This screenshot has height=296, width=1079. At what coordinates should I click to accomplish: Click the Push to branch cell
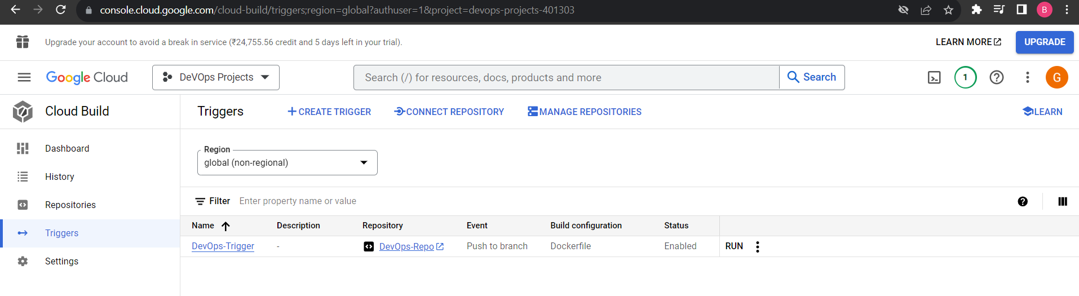(497, 246)
